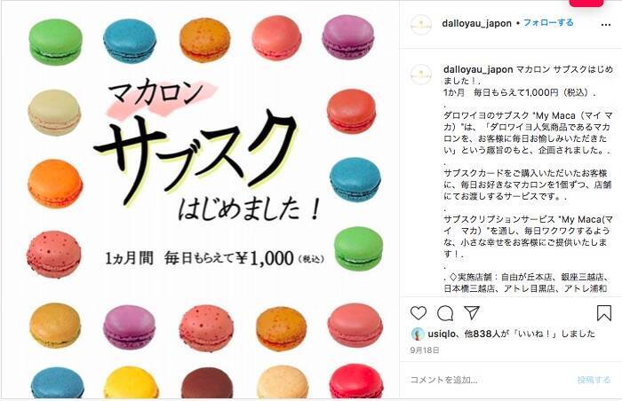Image resolution: width=622 pixels, height=401 pixels.
Task: Open usiqlo's profile from the likes line
Action: coord(442,334)
